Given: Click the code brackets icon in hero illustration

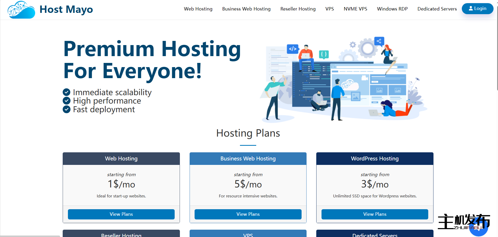Looking at the screenshot, I should coord(293,49).
